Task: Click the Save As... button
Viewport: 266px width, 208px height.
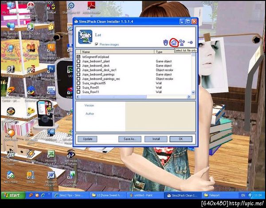Action: [130, 139]
